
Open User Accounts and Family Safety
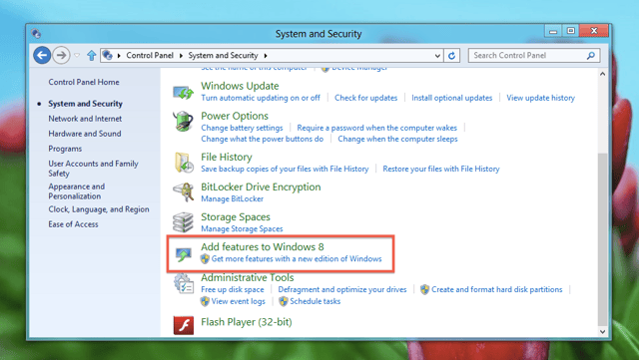[93, 169]
